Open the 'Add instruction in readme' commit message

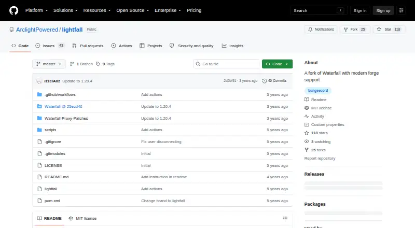pyautogui.click(x=164, y=177)
